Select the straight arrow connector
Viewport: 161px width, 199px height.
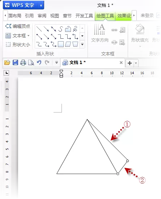(46, 37)
